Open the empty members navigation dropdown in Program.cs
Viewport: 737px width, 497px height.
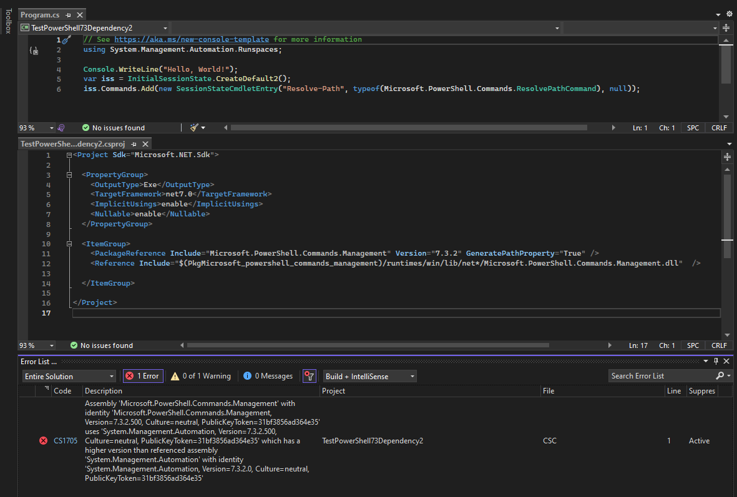point(641,28)
